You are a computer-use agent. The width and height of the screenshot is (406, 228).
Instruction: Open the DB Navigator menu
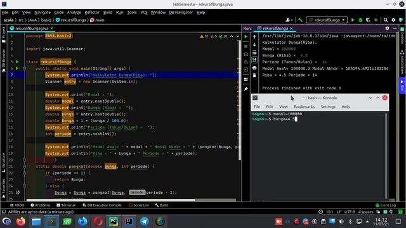[181, 13]
